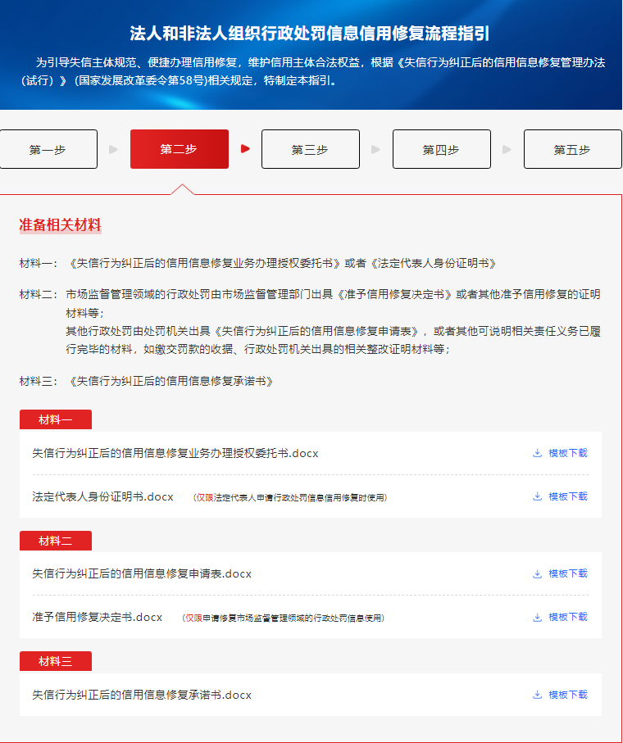Click download icon for 信用信息修复承诺书.docx
Screen dimensions: 623x743
[x=537, y=695]
